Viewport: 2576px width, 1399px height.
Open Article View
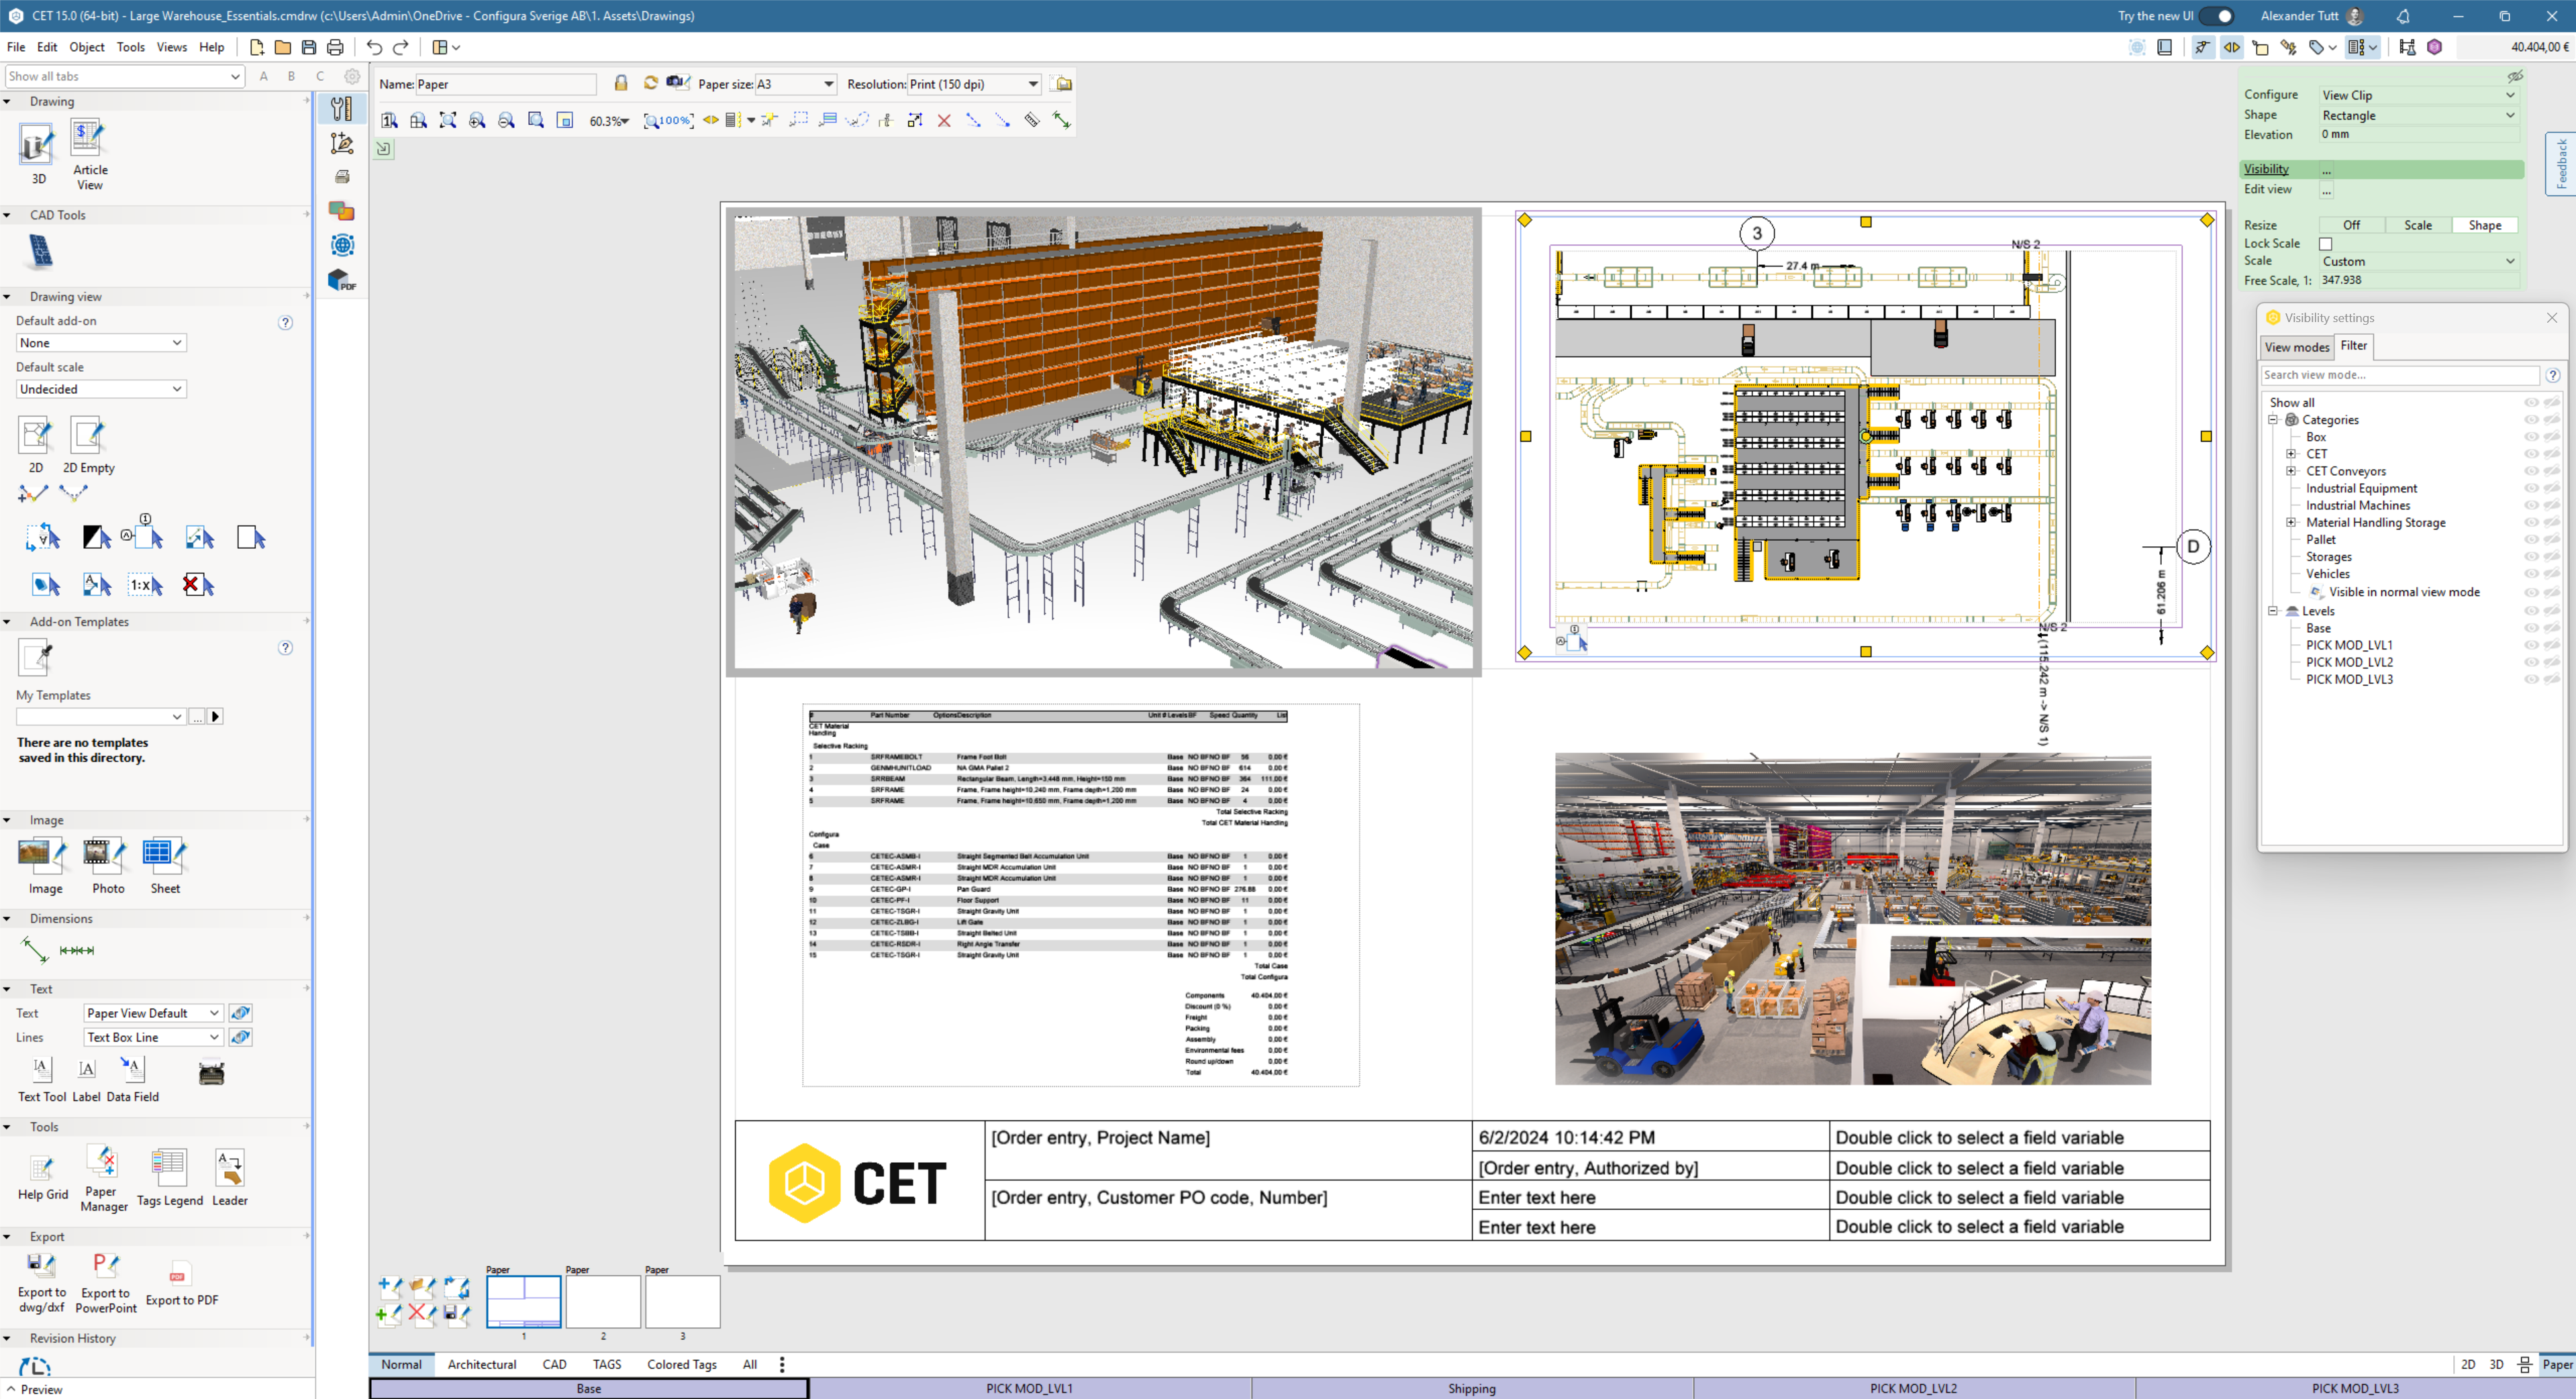88,140
